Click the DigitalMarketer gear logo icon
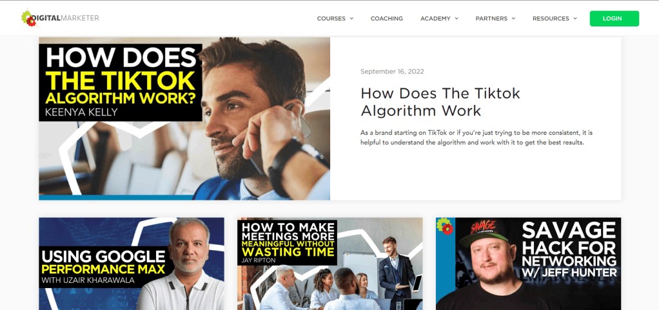 [x=28, y=19]
